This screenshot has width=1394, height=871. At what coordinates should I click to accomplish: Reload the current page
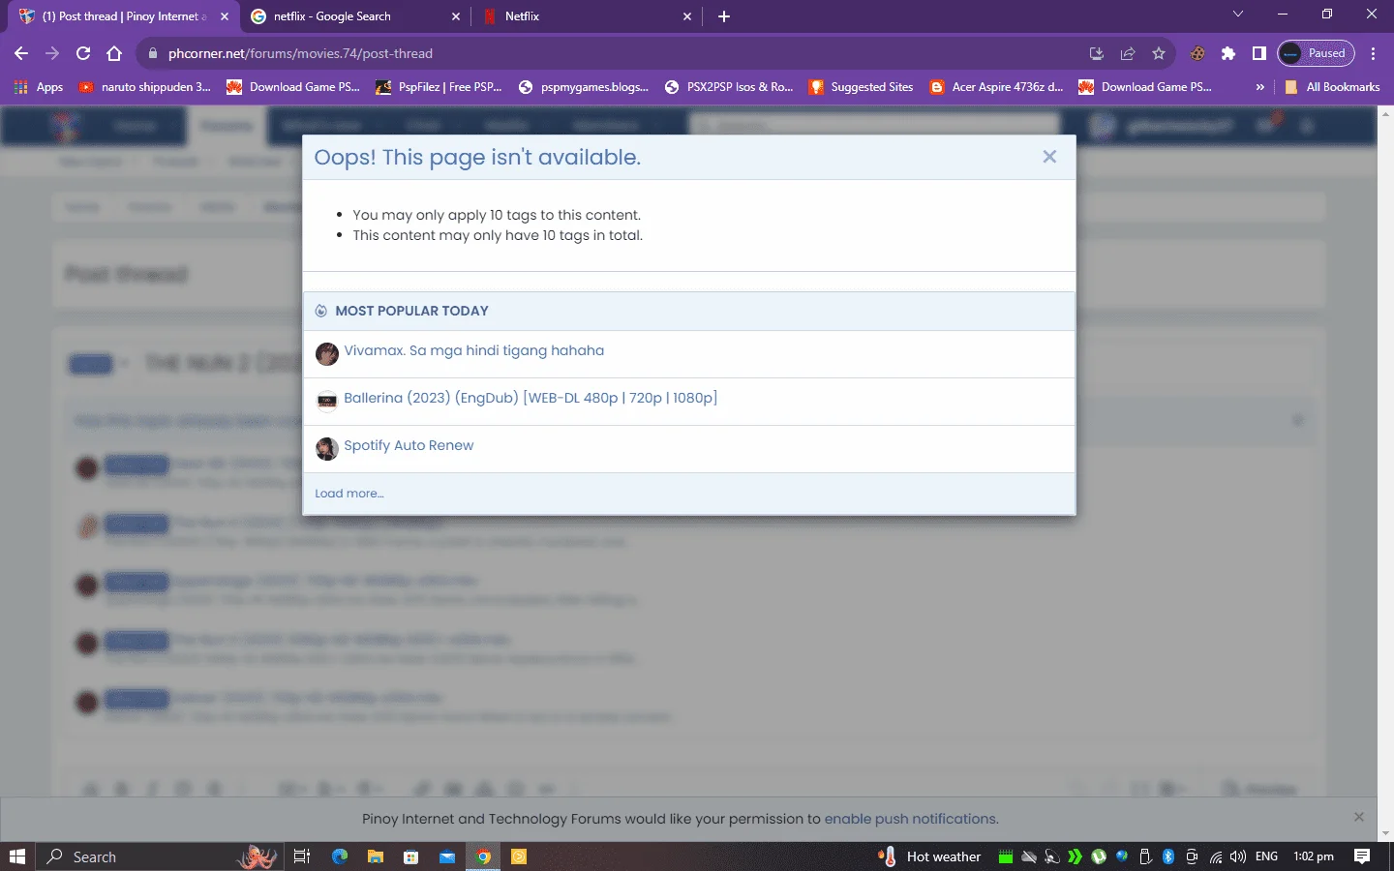pyautogui.click(x=83, y=53)
